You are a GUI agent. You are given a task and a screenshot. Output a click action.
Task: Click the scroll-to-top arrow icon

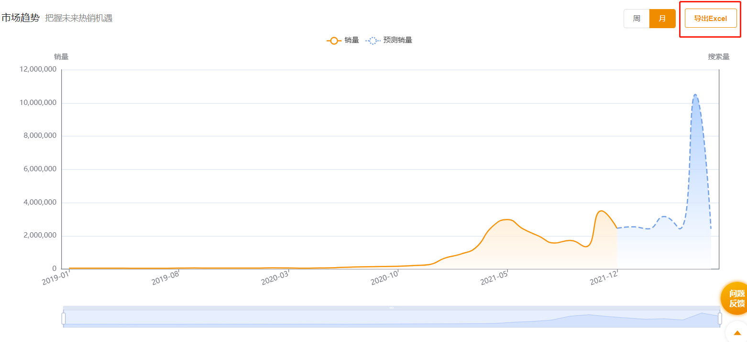737,333
